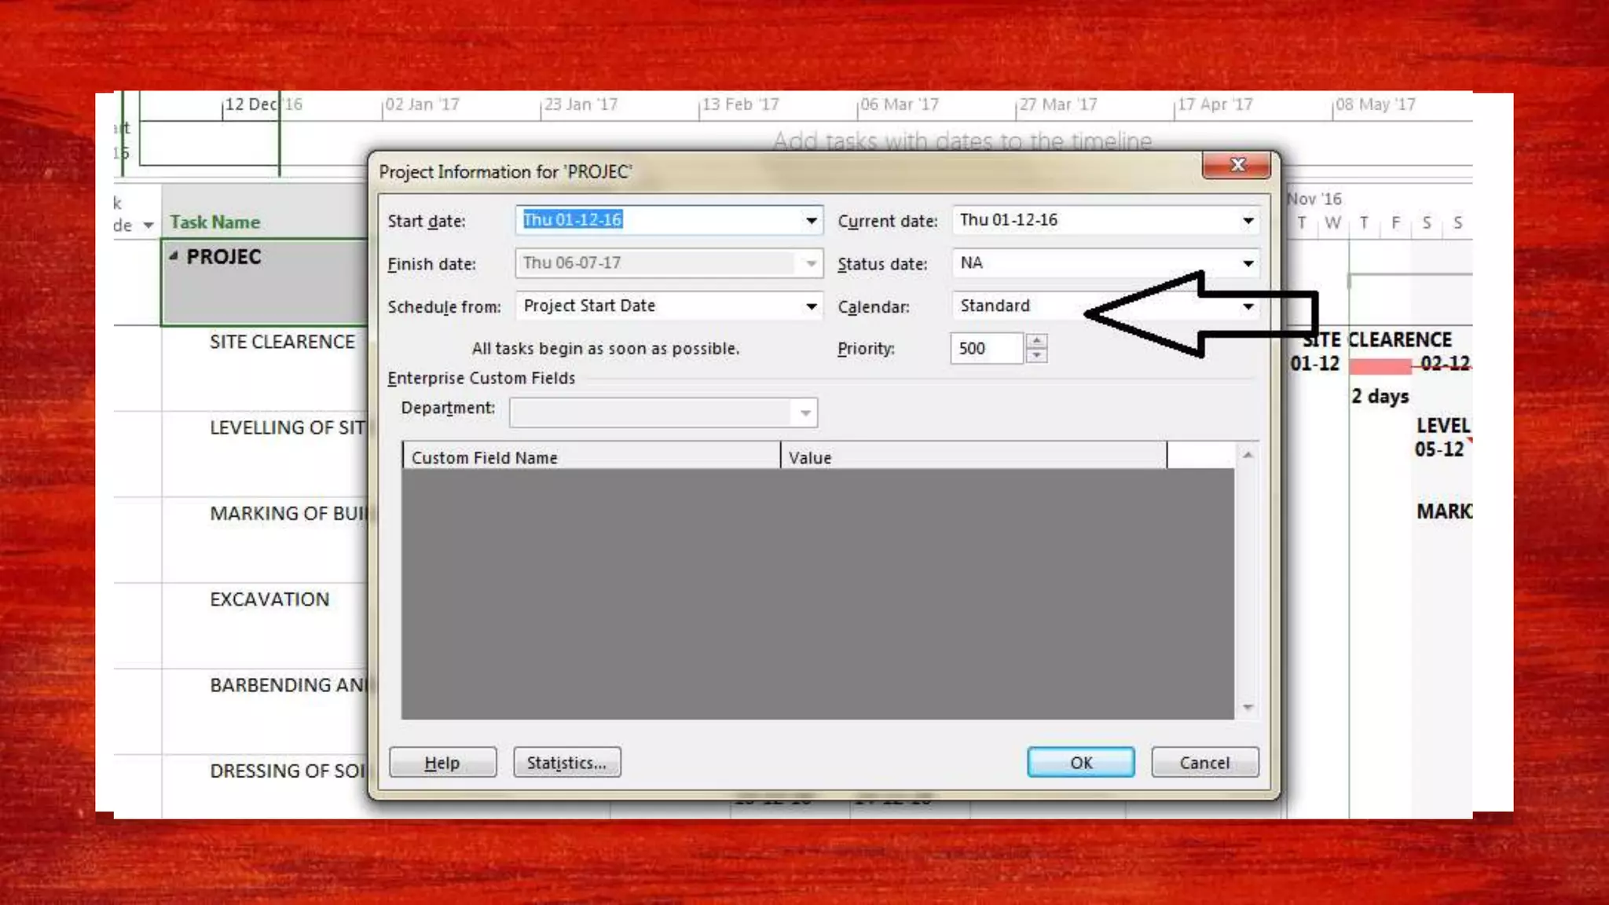The width and height of the screenshot is (1609, 905).
Task: Click the Priority input field
Action: click(986, 349)
